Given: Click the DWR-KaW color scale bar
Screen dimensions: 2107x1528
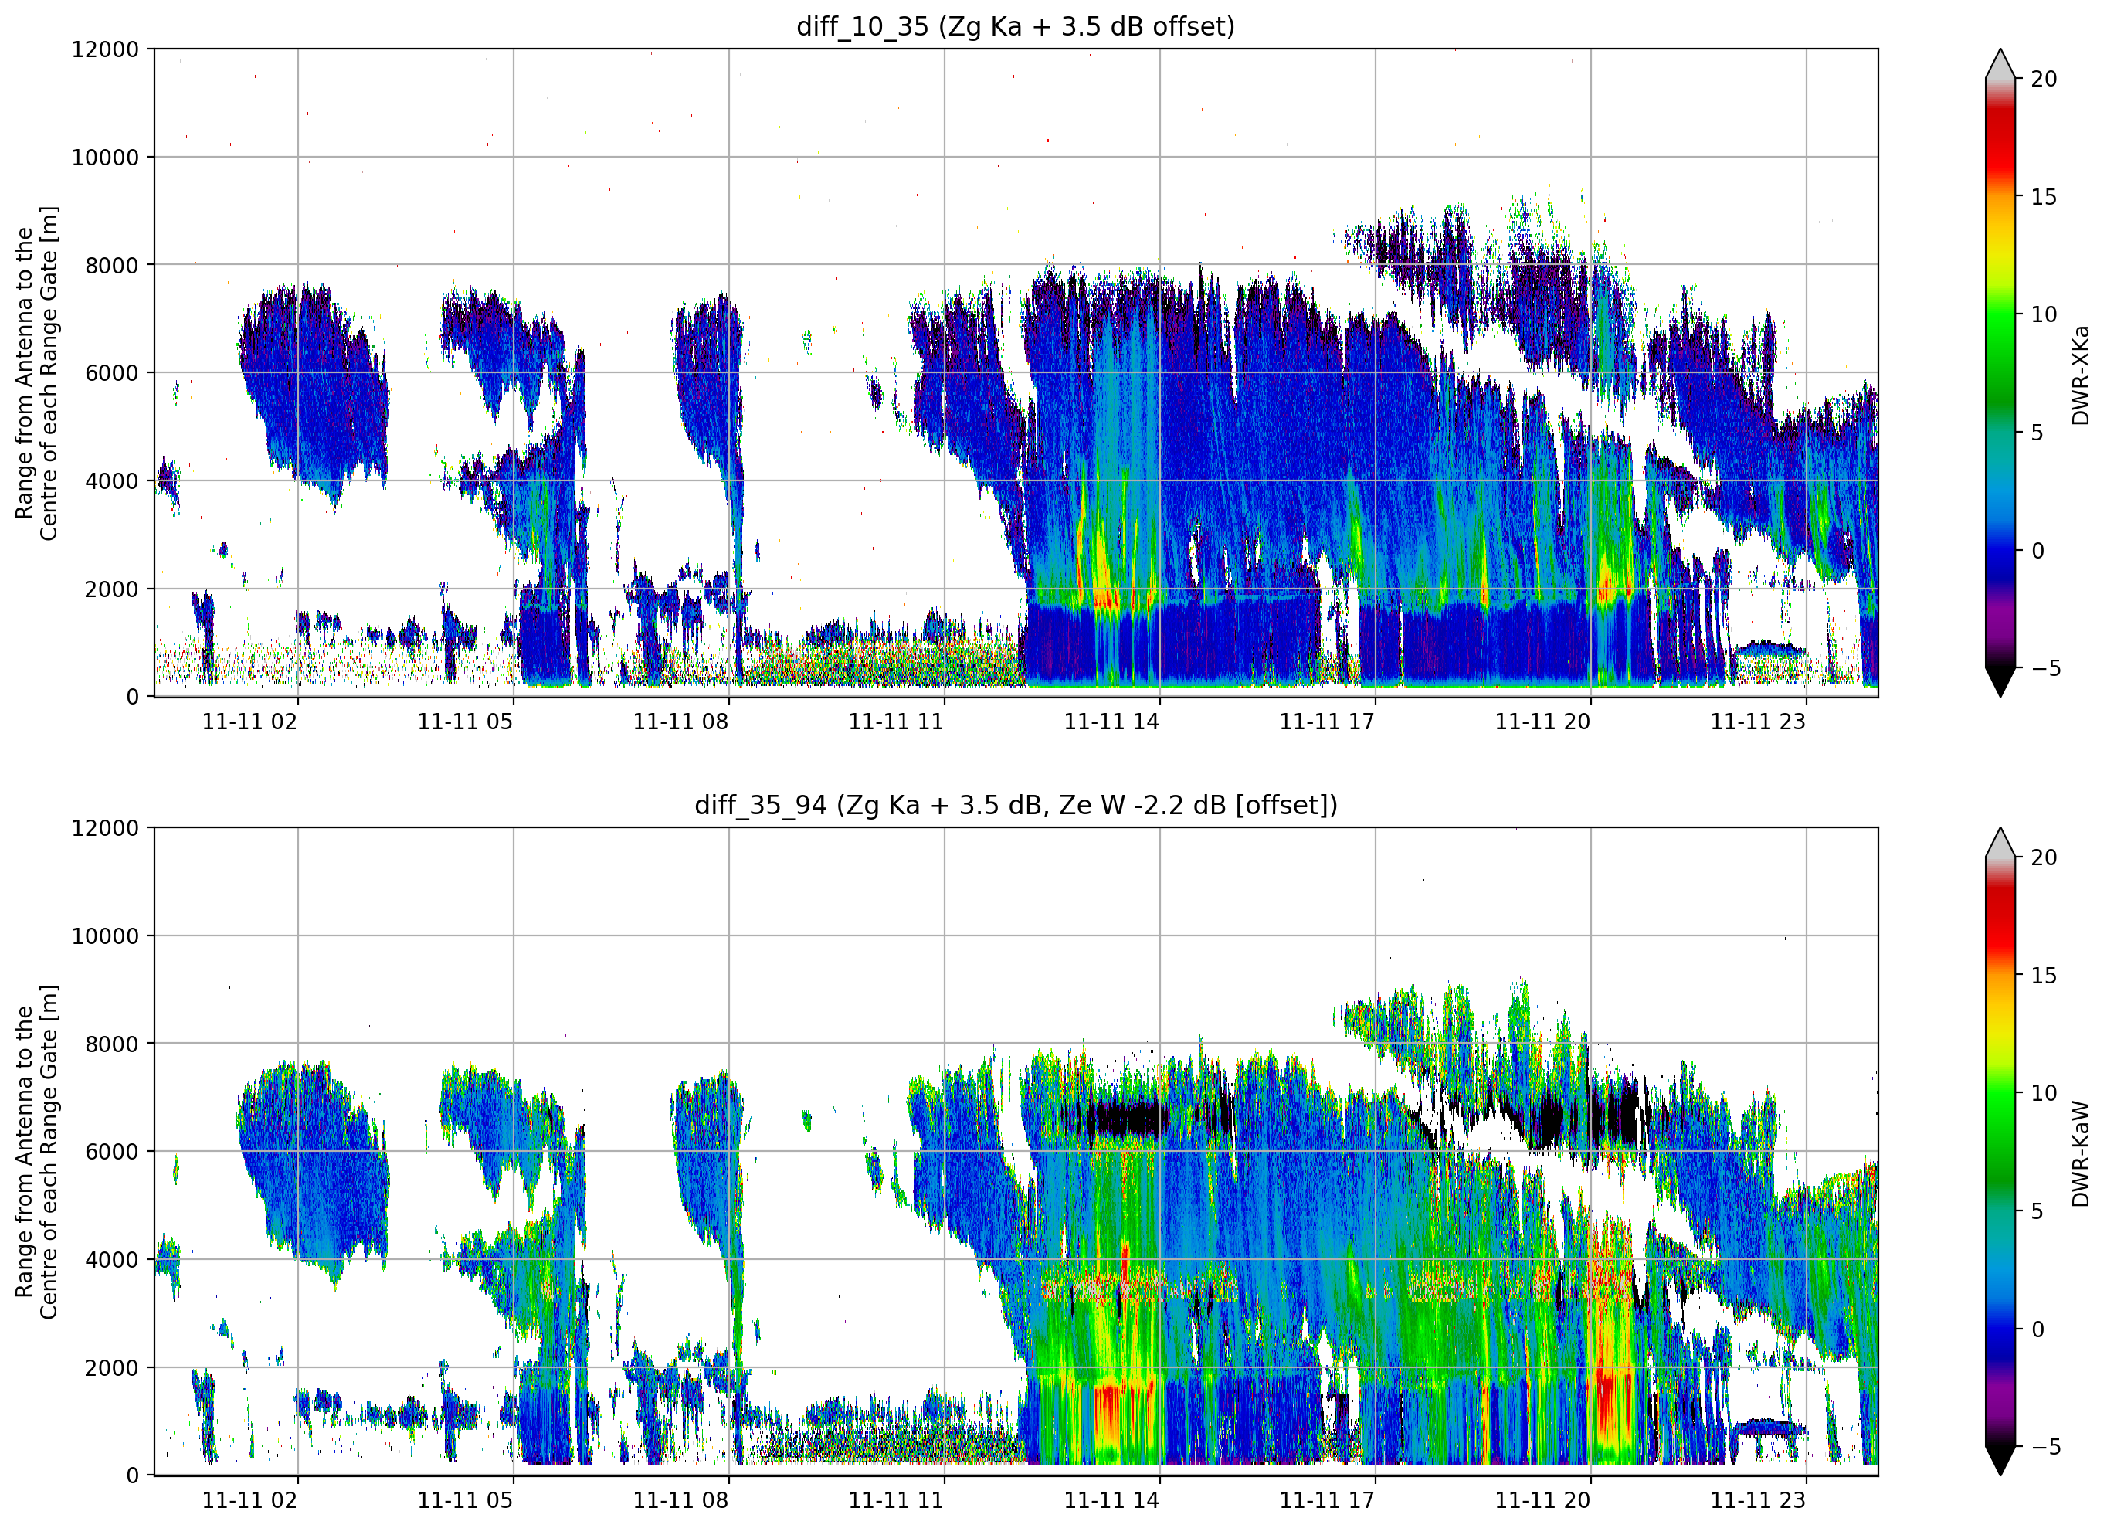Looking at the screenshot, I should point(2000,1152).
